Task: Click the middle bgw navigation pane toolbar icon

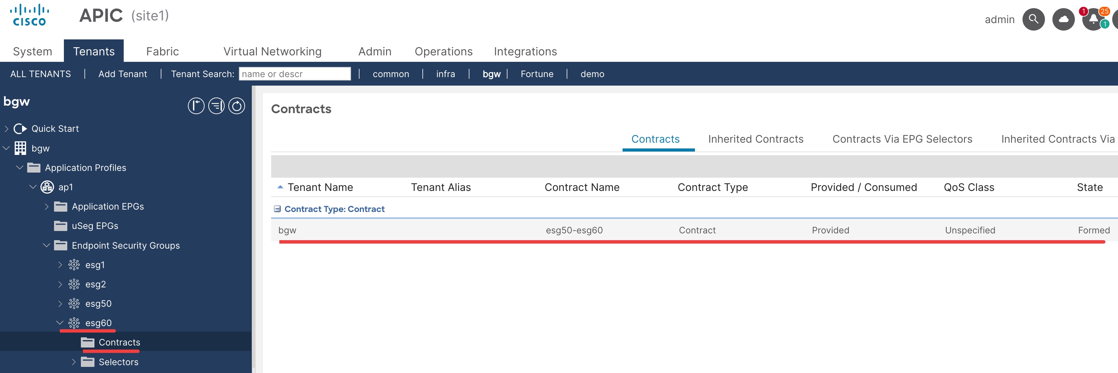Action: 216,106
